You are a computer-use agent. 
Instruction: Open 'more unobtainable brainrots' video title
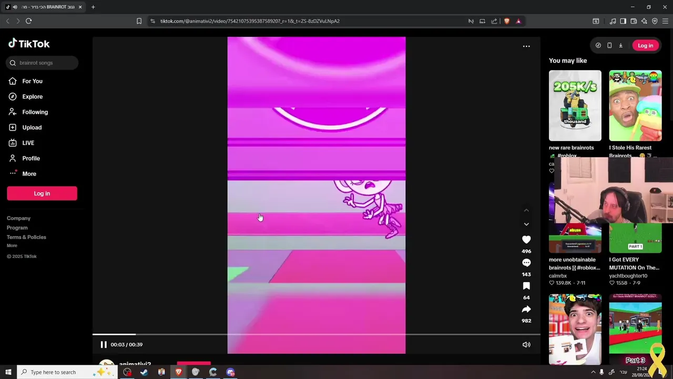point(574,264)
